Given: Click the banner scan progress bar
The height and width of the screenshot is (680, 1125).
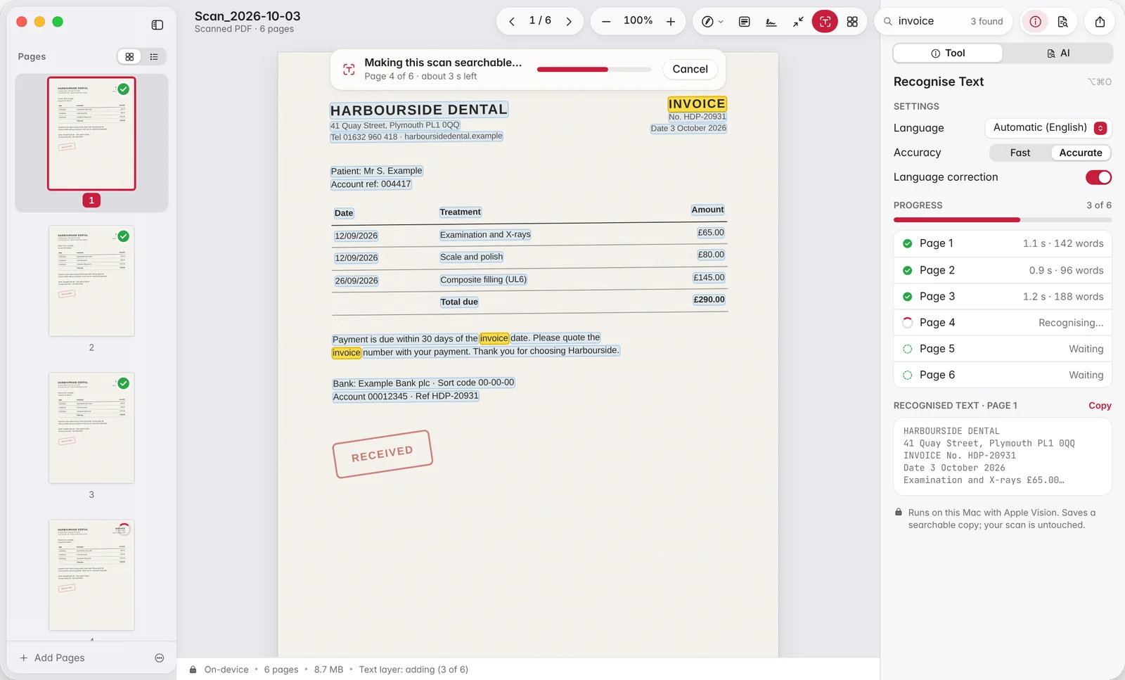Looking at the screenshot, I should [x=594, y=70].
